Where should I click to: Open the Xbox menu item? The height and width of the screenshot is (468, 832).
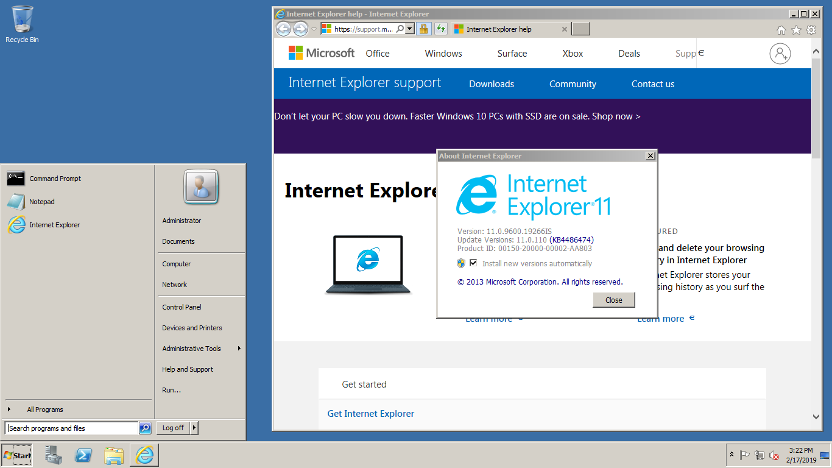click(x=573, y=54)
